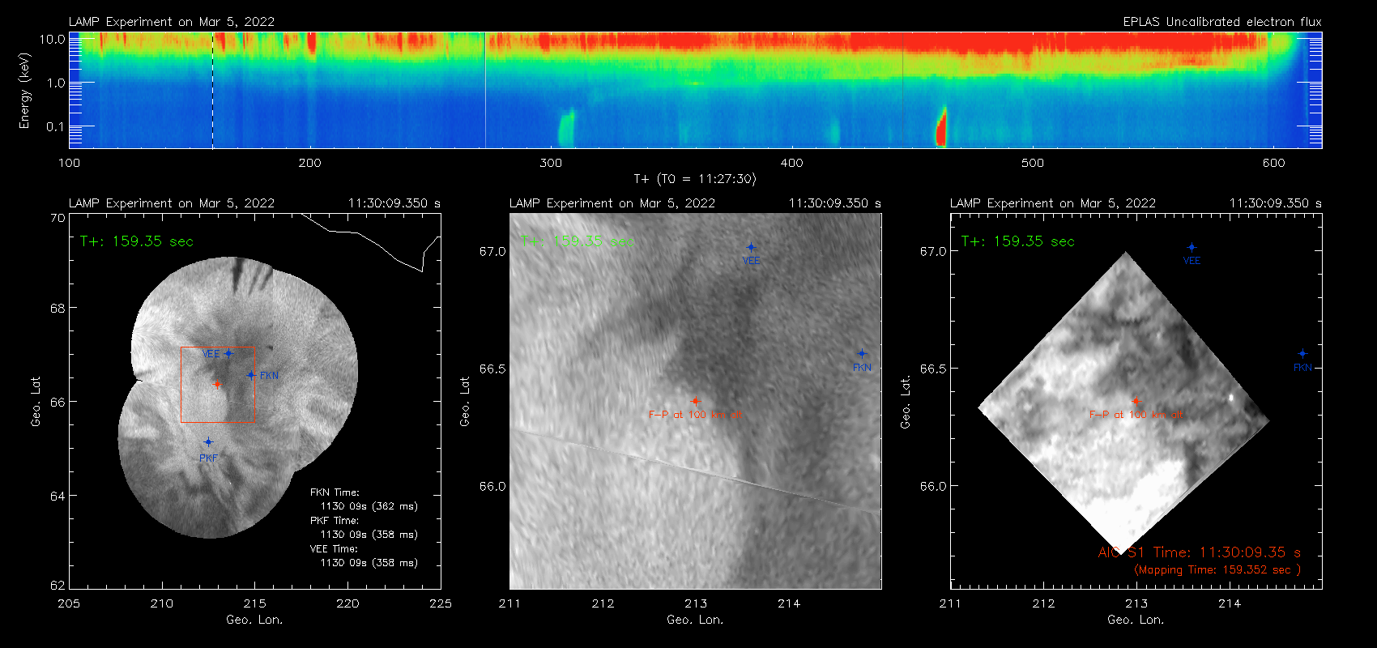Click the green low-energy blob near T+ 305
The height and width of the screenshot is (648, 1377).
[566, 129]
